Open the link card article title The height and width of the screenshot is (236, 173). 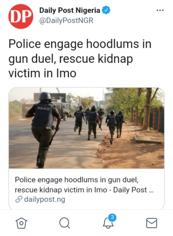(x=84, y=185)
